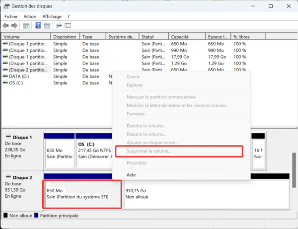
Task: Select Disque 2's 650 Mo EFI partition
Action: (x=82, y=194)
